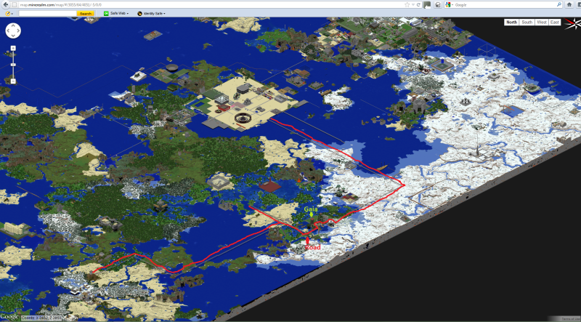This screenshot has height=322, width=581.
Task: Open the browser home page icon
Action: [x=569, y=5]
